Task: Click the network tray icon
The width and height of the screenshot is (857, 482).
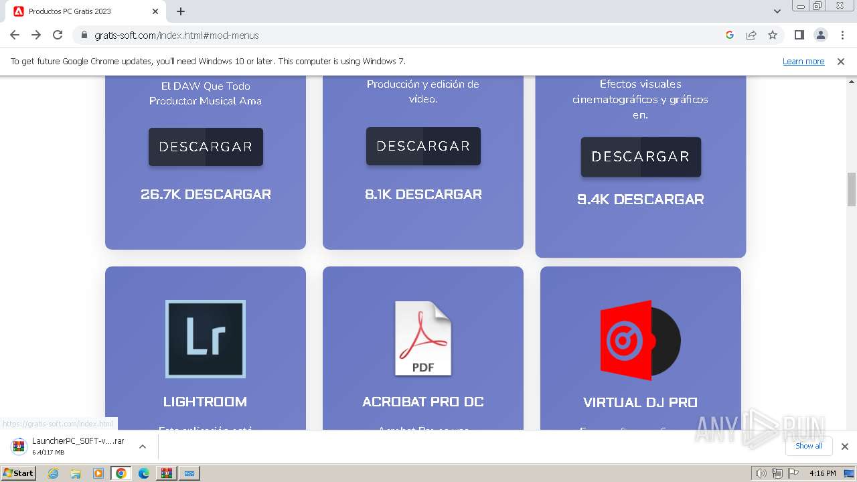Action: (777, 473)
